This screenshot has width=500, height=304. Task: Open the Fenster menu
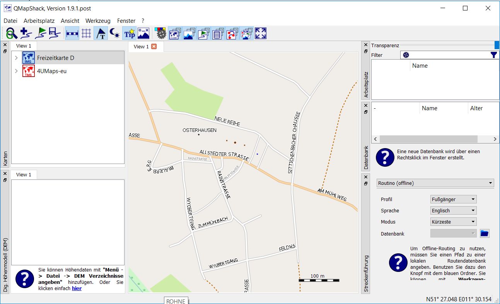click(126, 21)
